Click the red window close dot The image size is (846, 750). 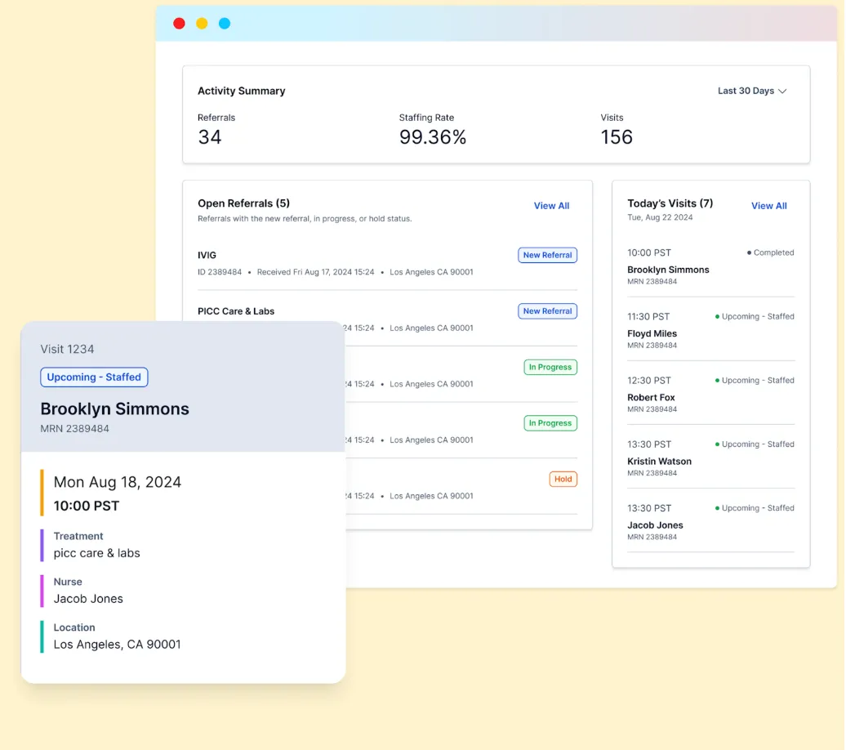[x=179, y=23]
